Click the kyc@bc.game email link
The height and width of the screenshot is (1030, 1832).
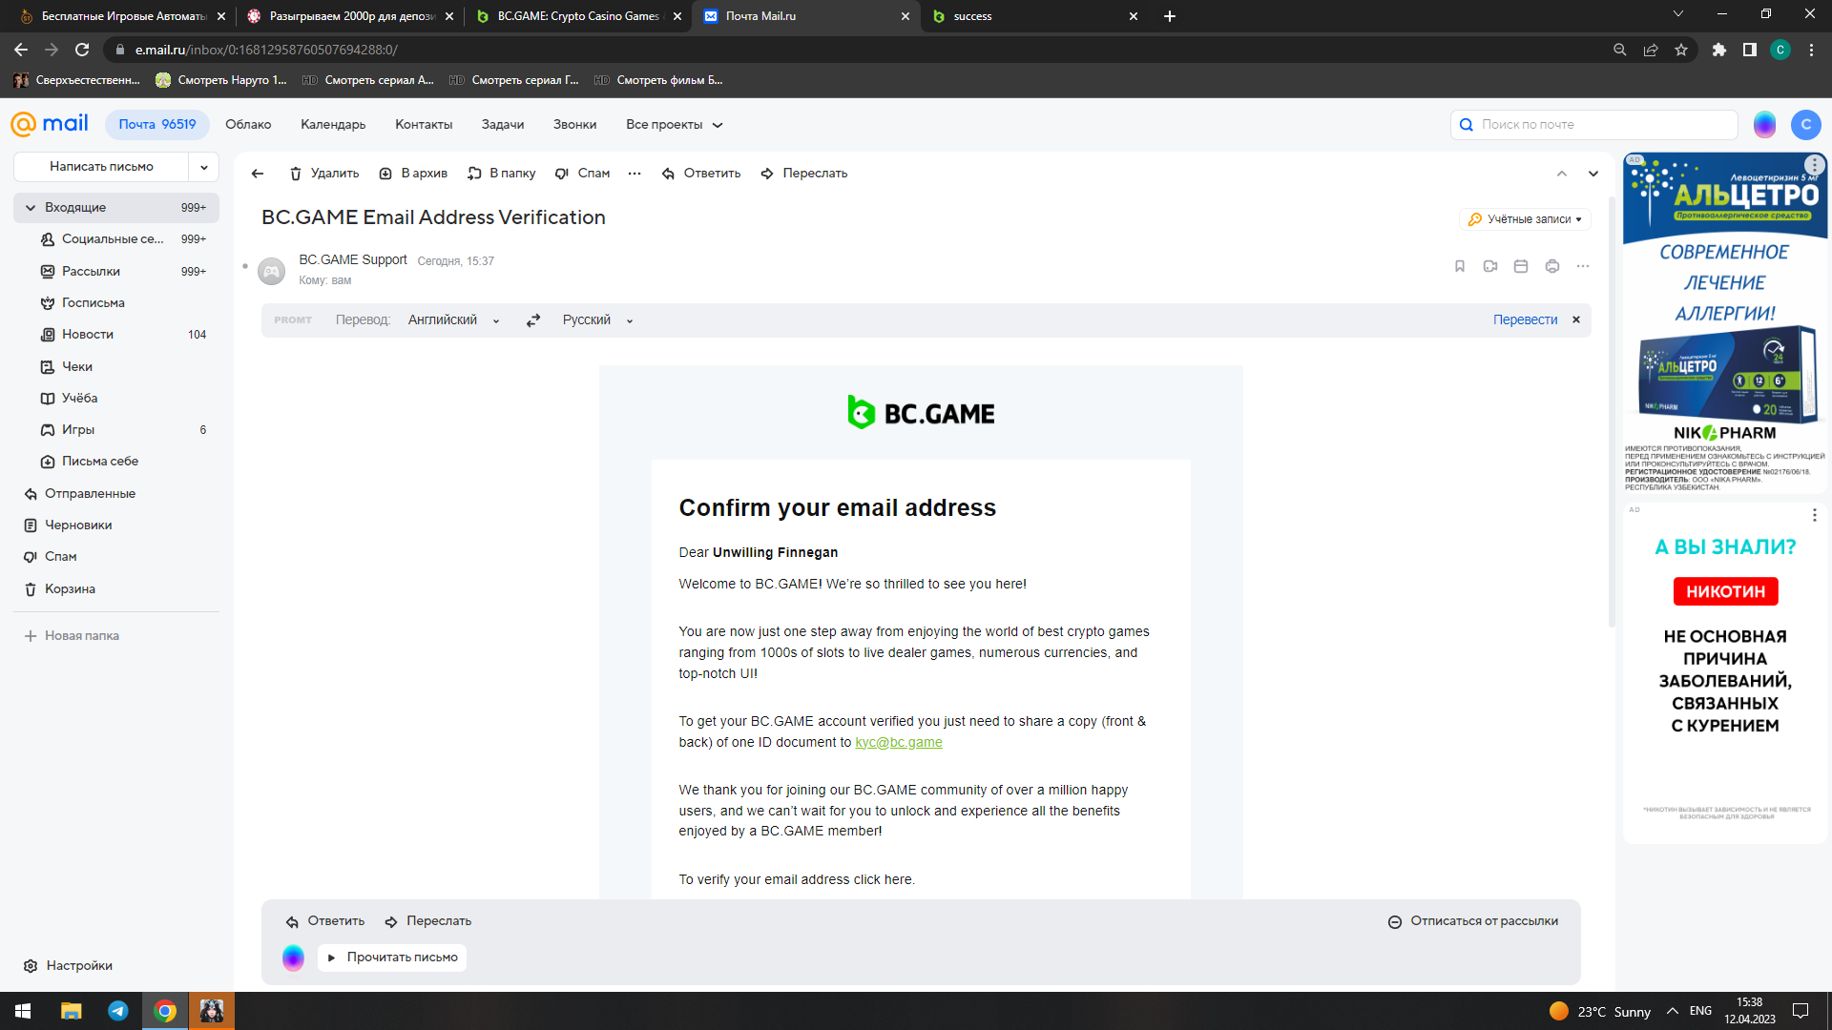coord(898,743)
